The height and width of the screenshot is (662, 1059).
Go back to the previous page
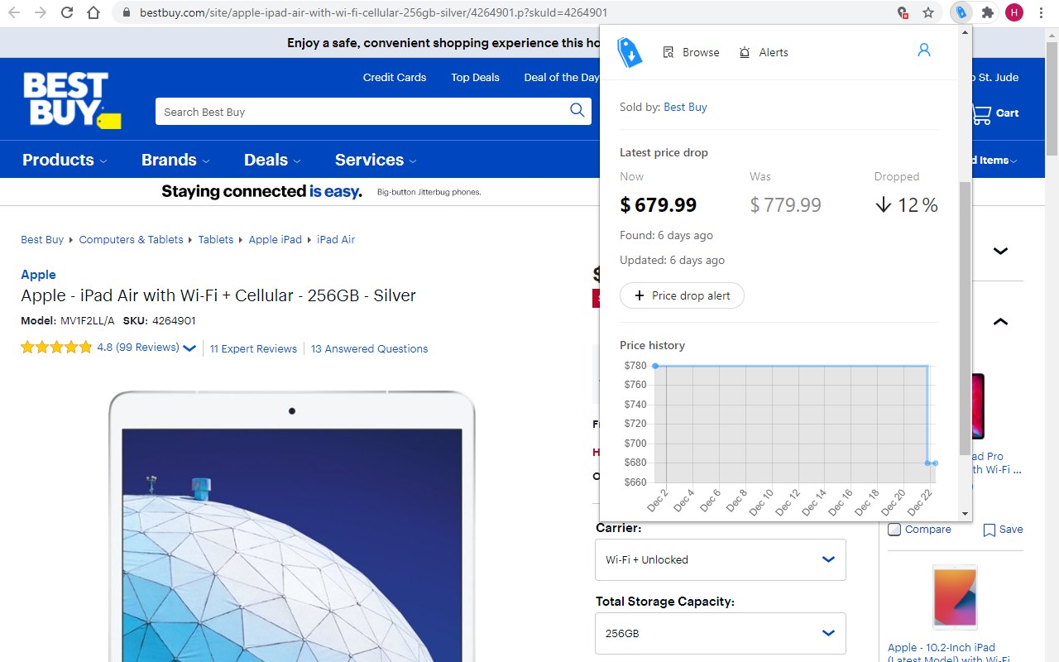[14, 12]
